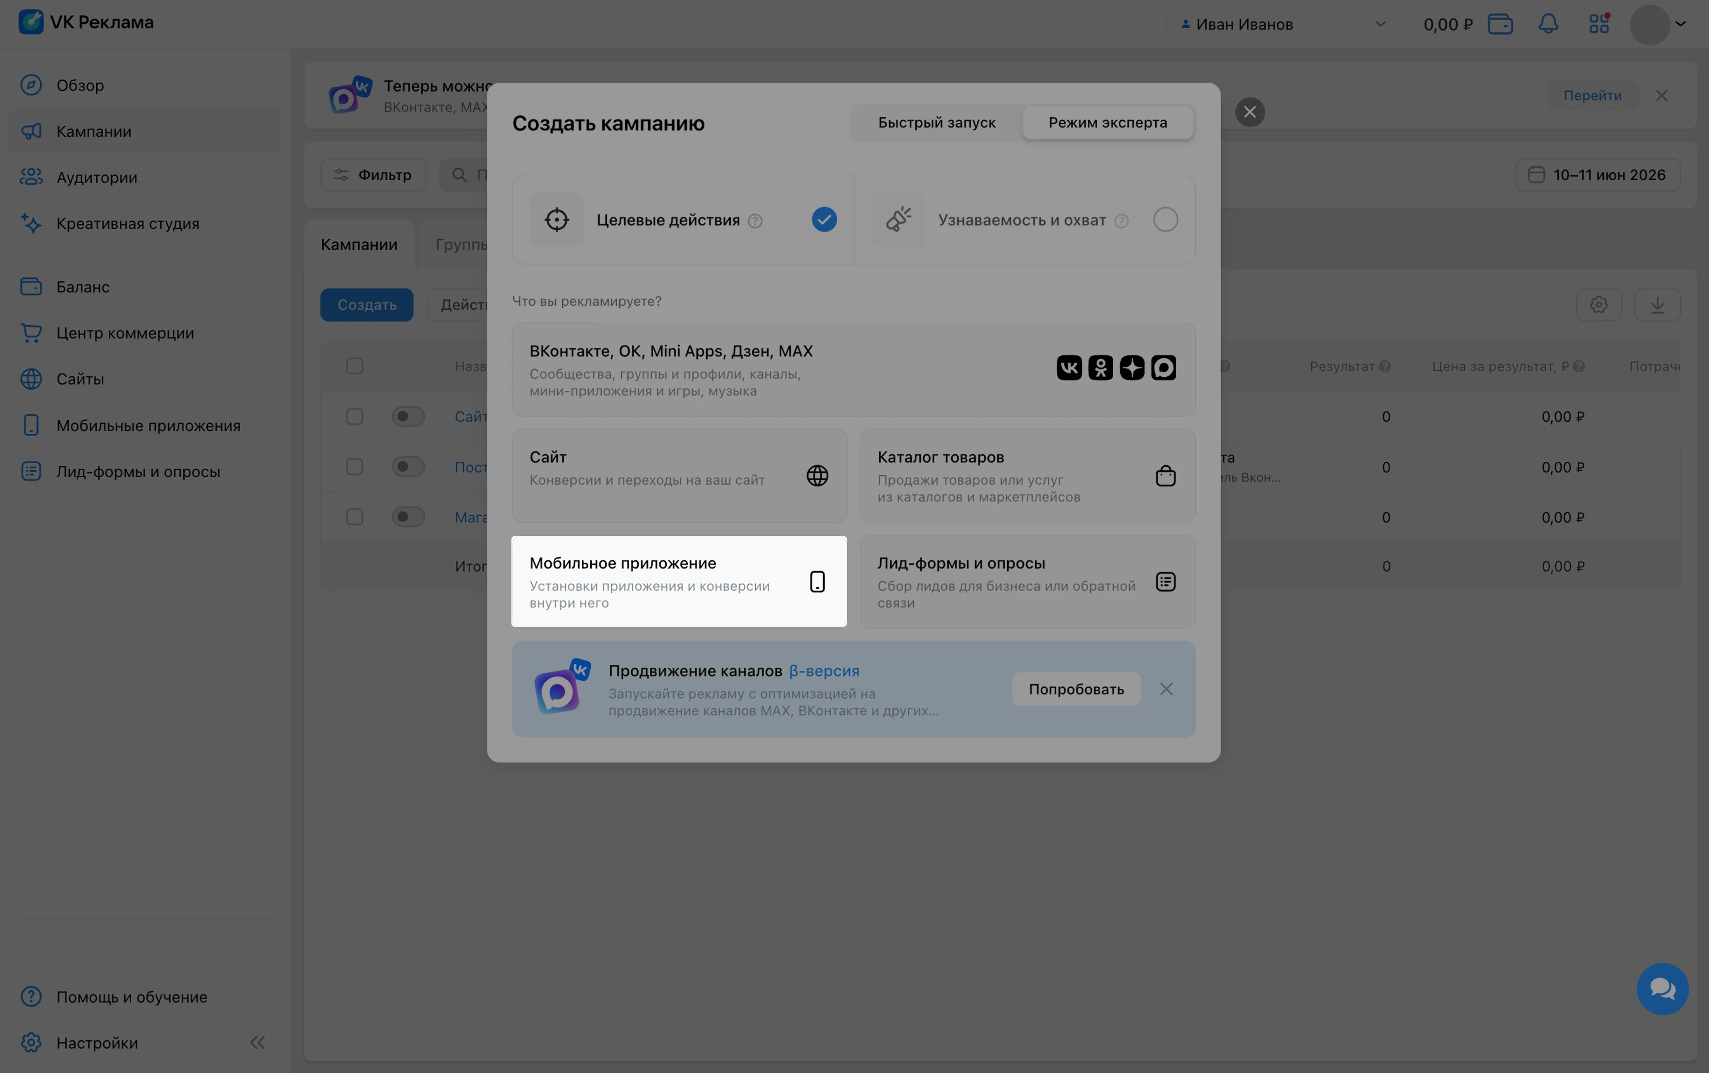
Task: Open the table settings gear icon
Action: [x=1598, y=305]
